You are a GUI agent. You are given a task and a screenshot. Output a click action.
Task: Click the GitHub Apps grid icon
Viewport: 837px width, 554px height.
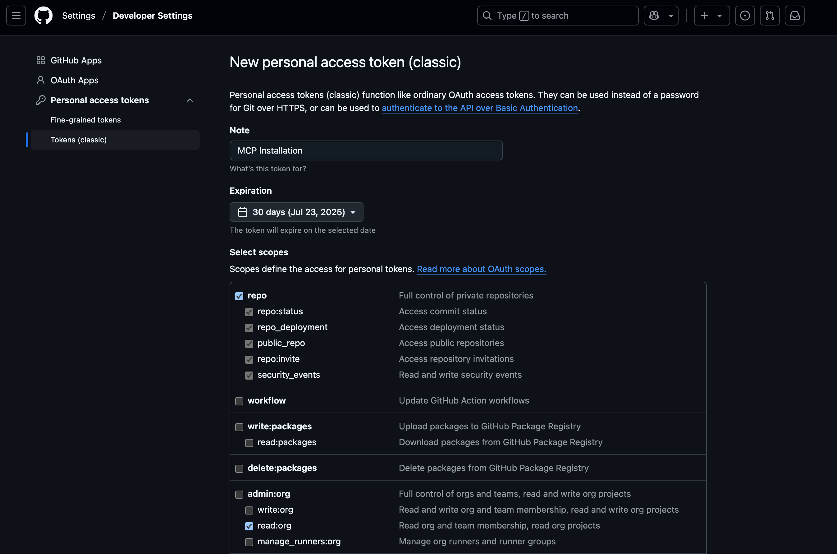pyautogui.click(x=41, y=60)
